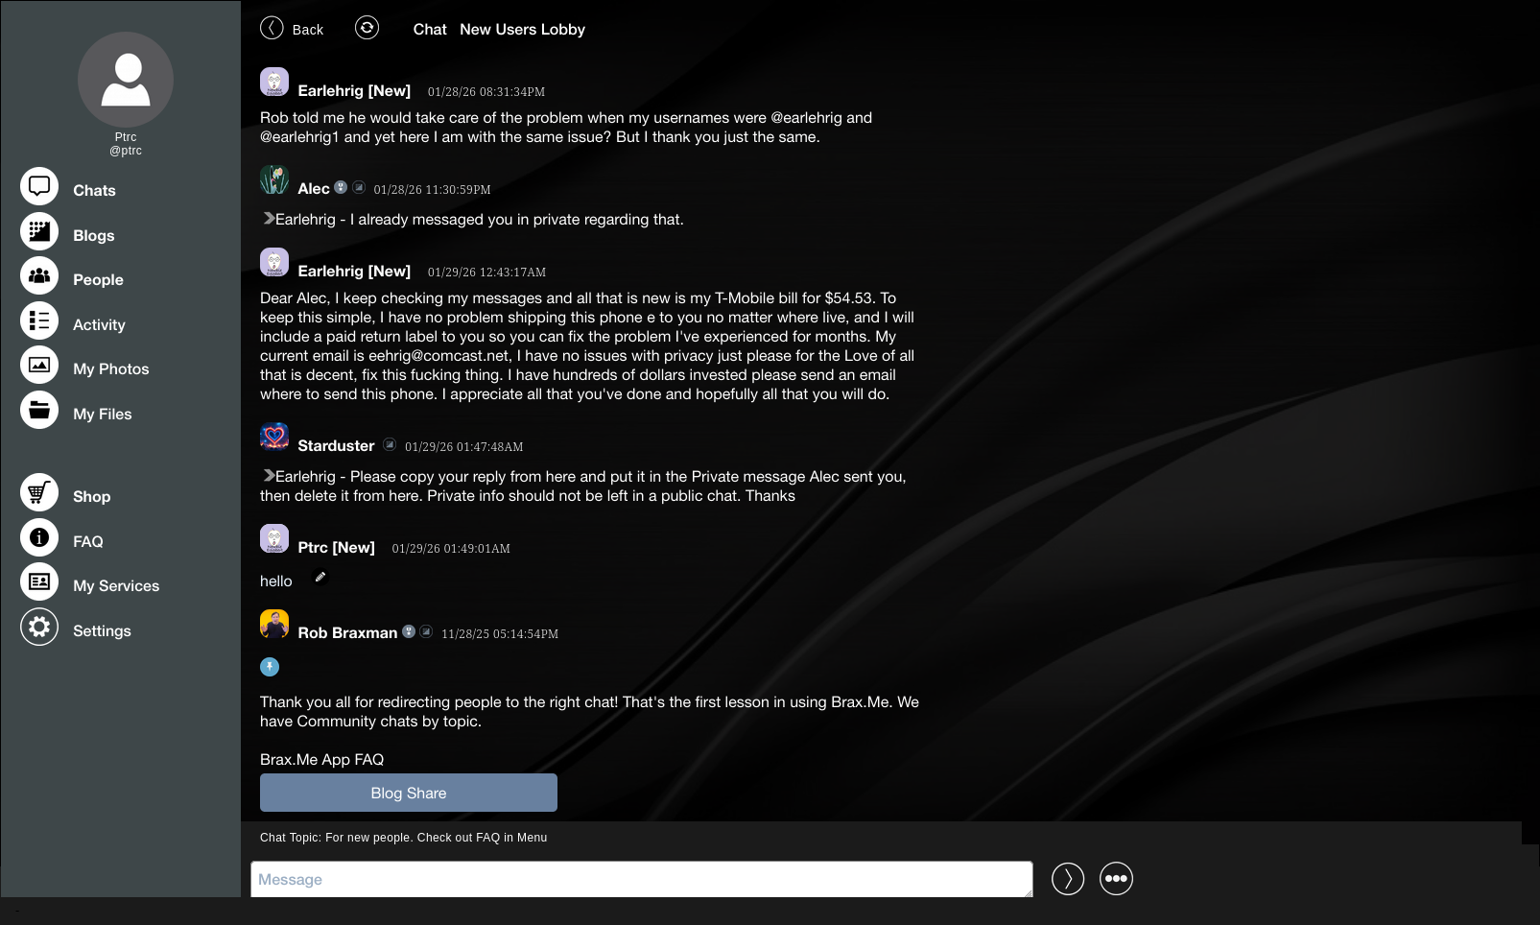The height and width of the screenshot is (925, 1540).
Task: Select the My Services menu label
Action: [116, 585]
